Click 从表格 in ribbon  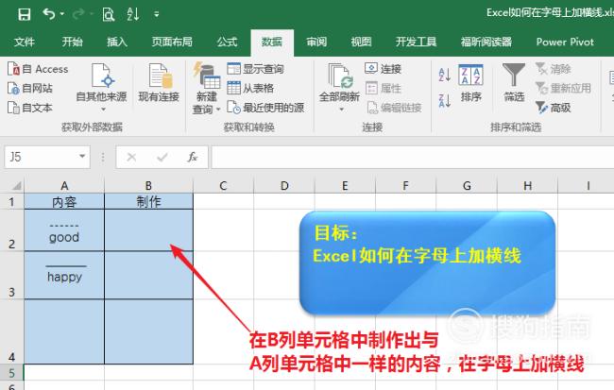point(250,88)
